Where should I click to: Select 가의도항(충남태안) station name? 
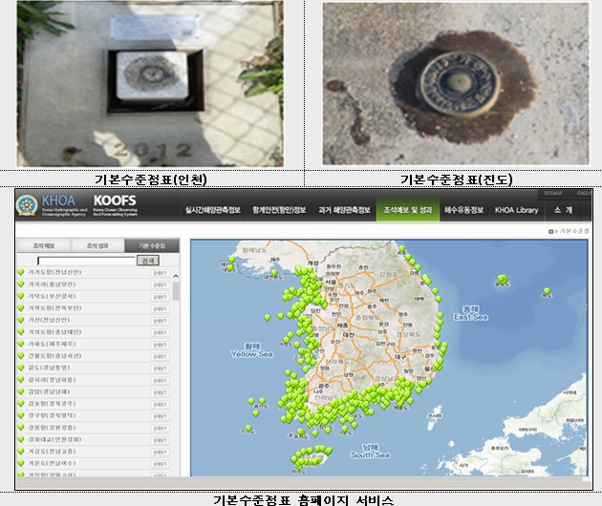point(54,332)
